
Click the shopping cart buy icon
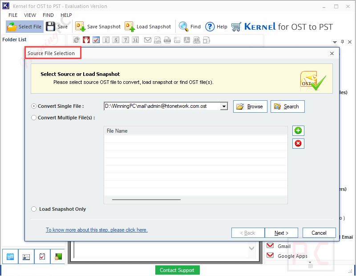(x=236, y=27)
